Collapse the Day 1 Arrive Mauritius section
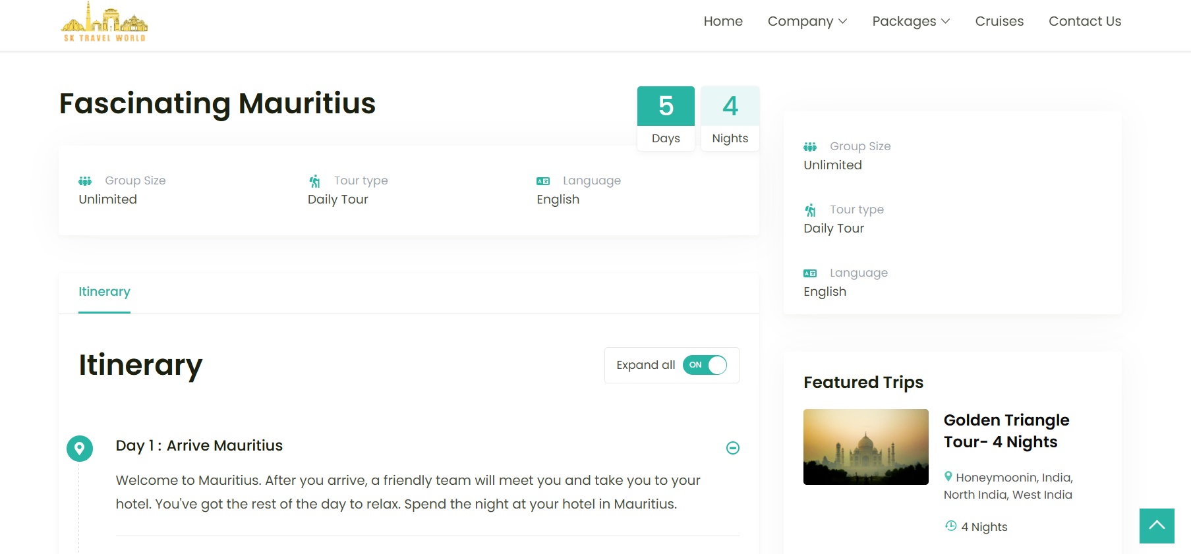 (x=732, y=448)
